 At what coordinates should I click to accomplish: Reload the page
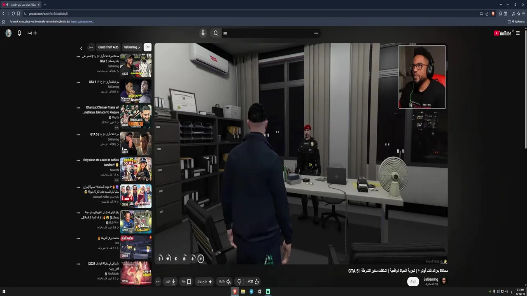(13, 14)
